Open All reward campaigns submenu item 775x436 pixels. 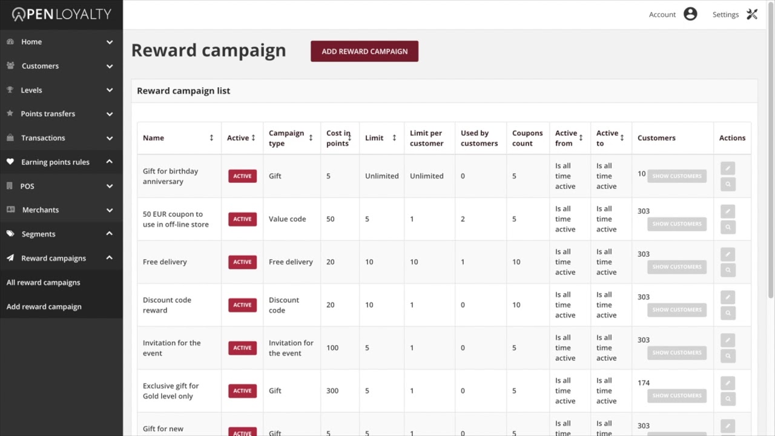click(x=44, y=282)
